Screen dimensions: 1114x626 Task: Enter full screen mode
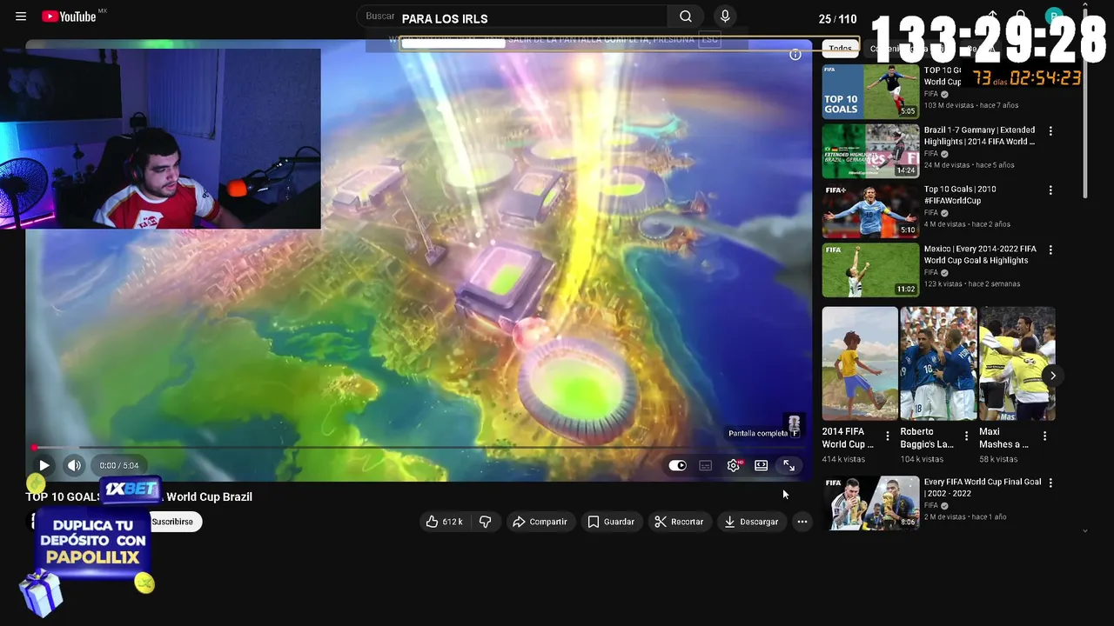(x=789, y=466)
